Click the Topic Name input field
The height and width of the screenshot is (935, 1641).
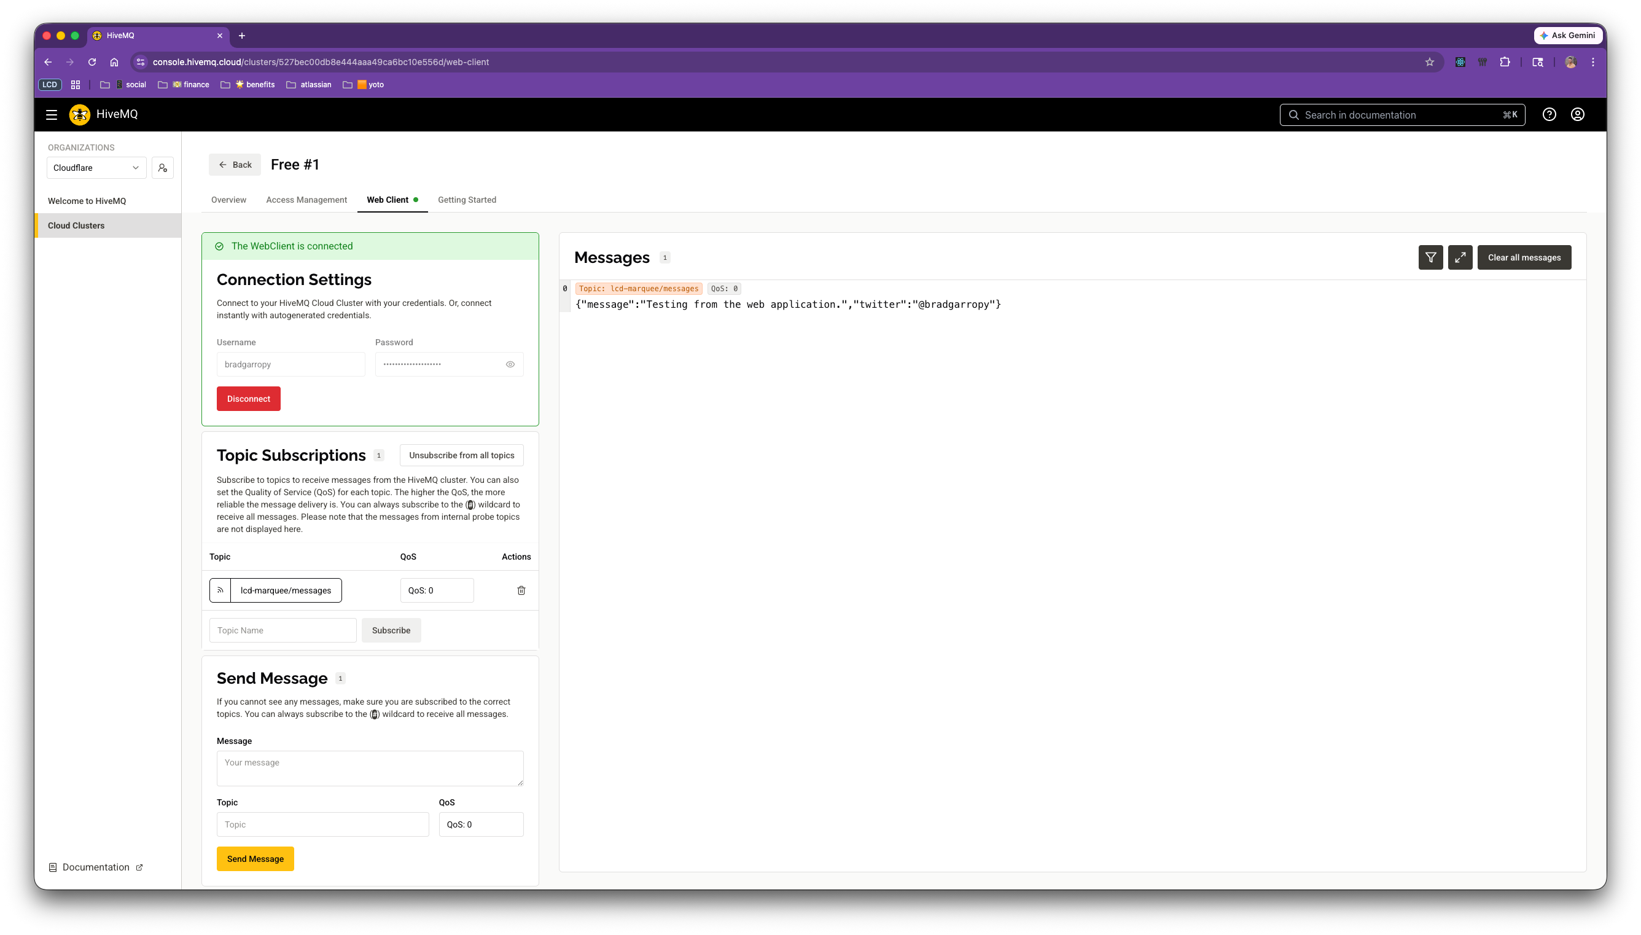(x=283, y=630)
